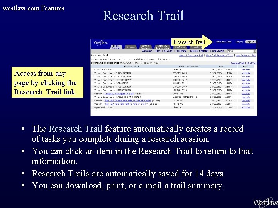
Task: Open the Current Research Trail link
Action: [x=191, y=55]
